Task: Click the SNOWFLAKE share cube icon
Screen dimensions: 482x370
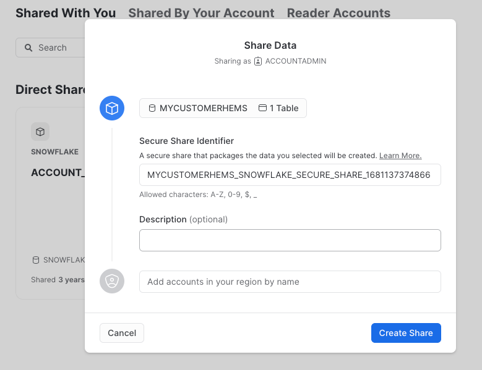Action: [x=40, y=132]
